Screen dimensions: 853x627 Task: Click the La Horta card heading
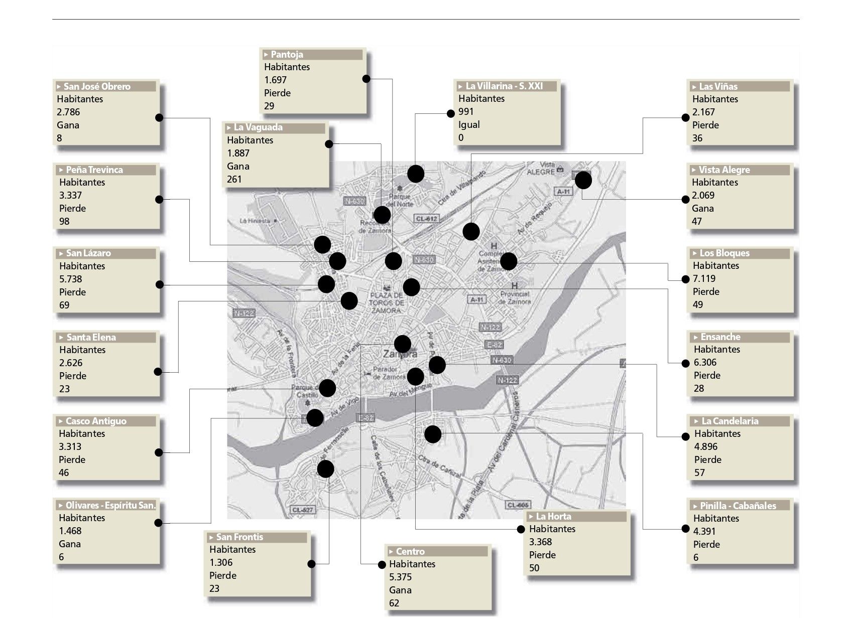pos(553,516)
